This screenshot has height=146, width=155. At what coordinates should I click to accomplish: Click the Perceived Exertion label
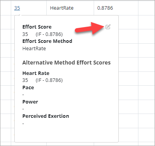(45, 116)
